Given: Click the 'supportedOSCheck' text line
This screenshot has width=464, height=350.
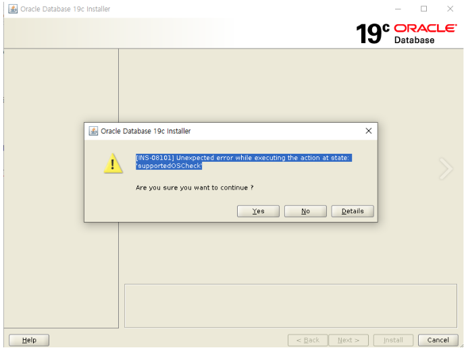Looking at the screenshot, I should [169, 166].
